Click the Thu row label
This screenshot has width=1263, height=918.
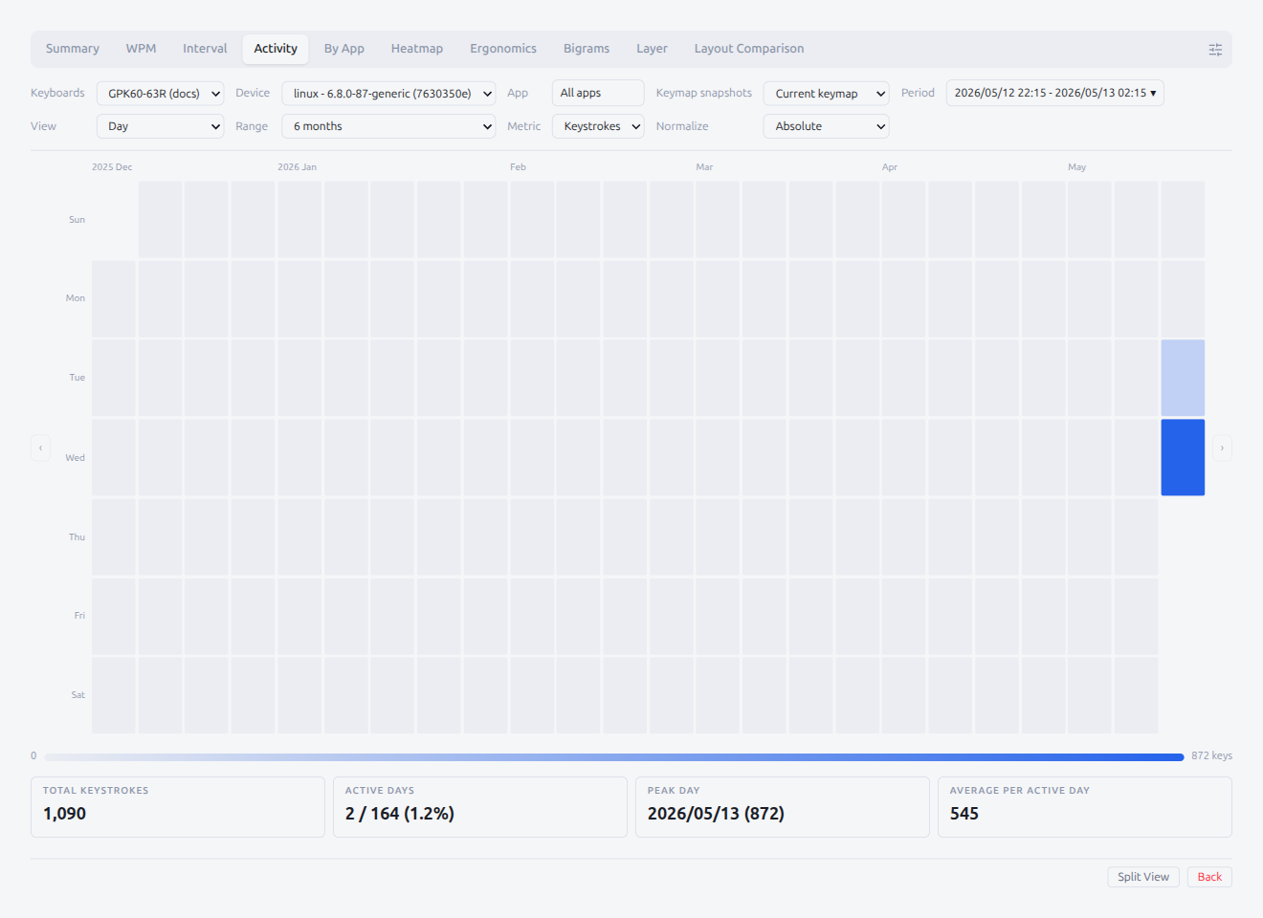point(78,537)
